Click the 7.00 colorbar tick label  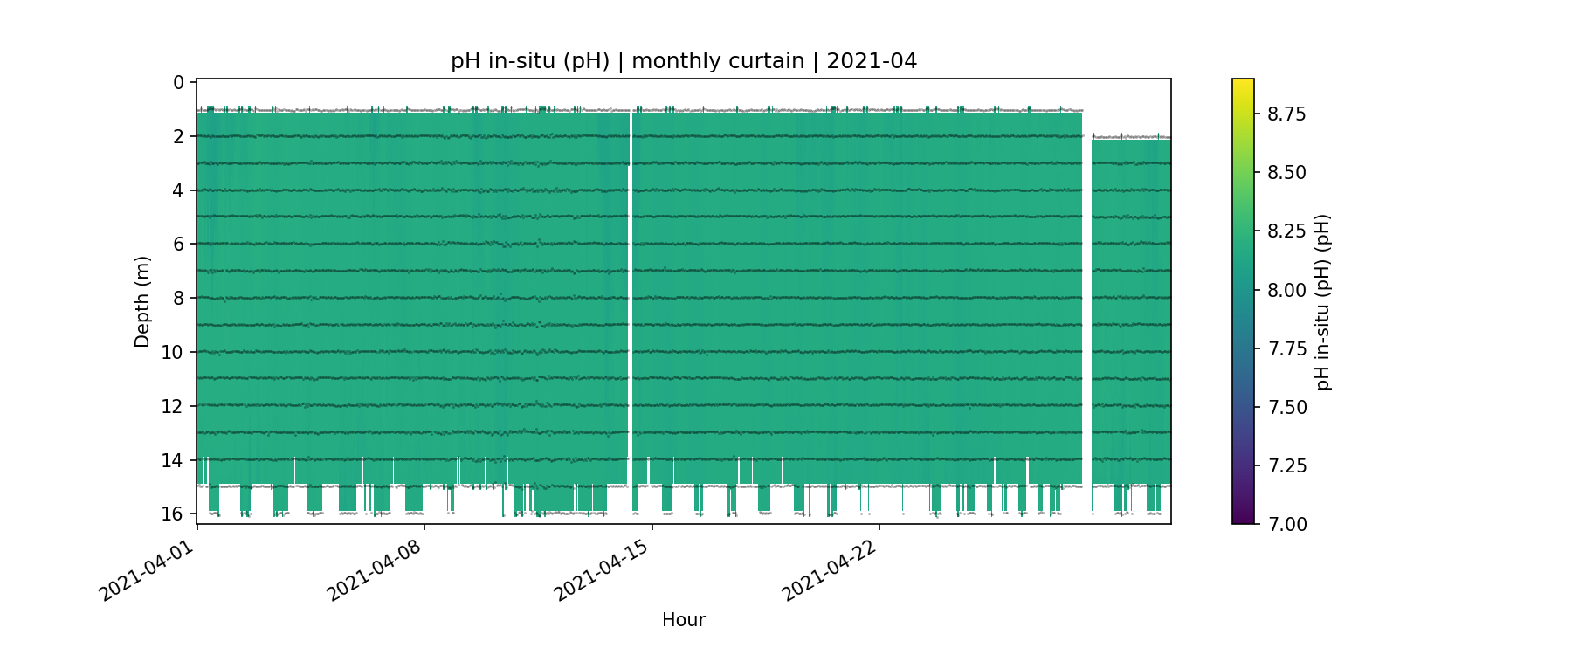click(x=1286, y=524)
